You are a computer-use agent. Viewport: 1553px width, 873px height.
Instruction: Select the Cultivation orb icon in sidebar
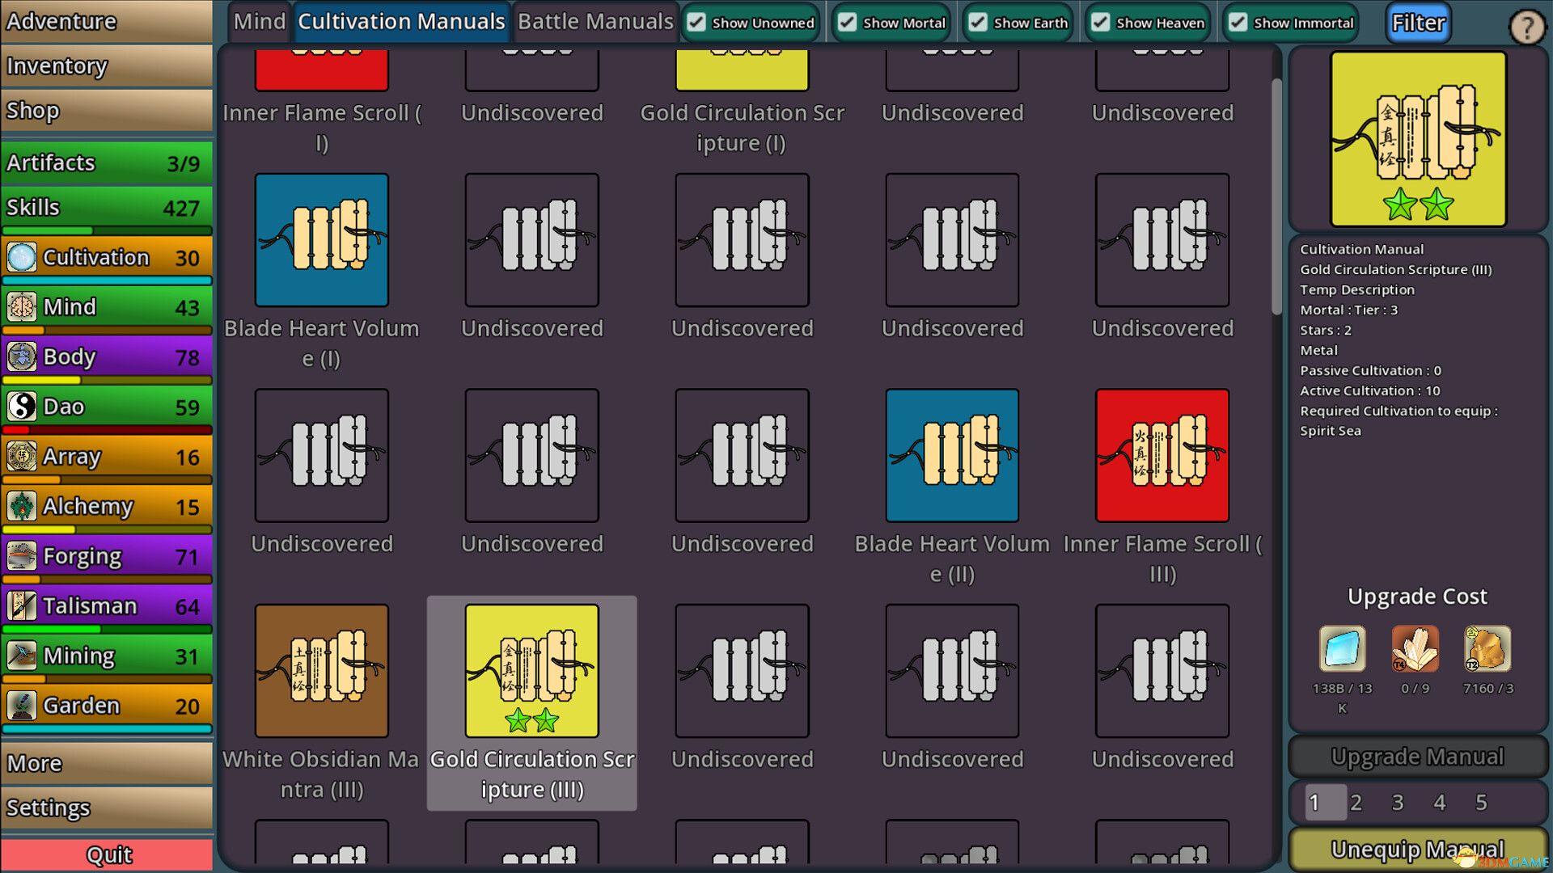click(20, 257)
